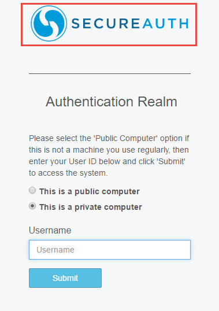The width and height of the screenshot is (219, 311).
Task: Click the white 'Submit' text on the button
Action: [65, 278]
